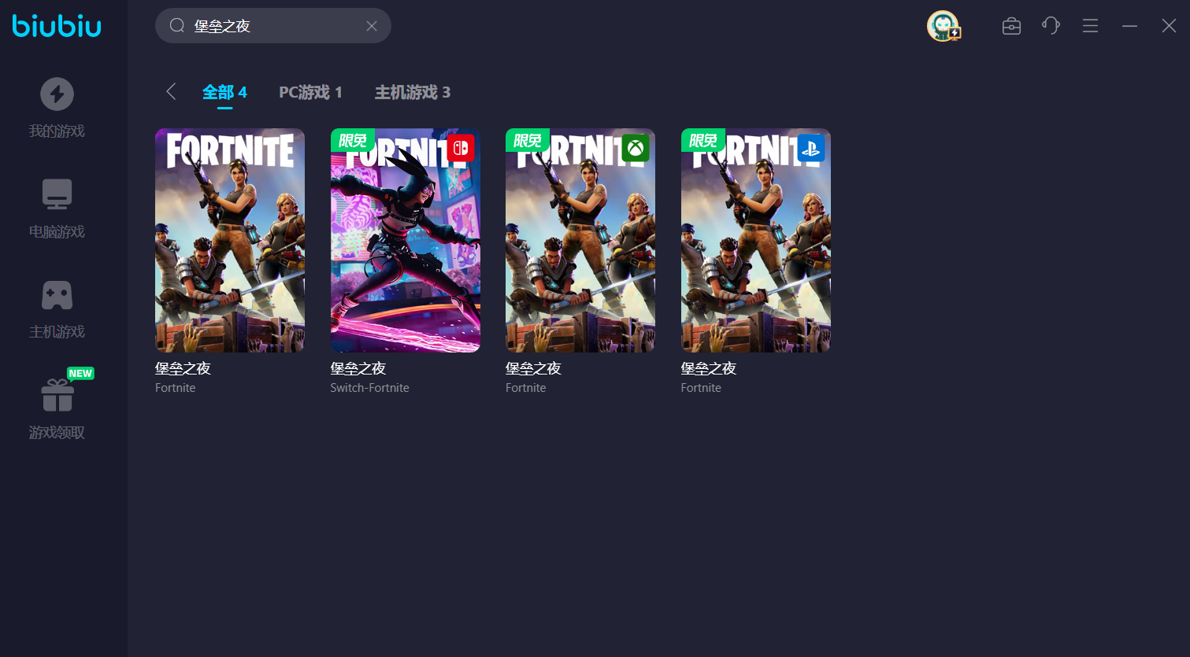Click the user profile avatar
Screen dimensions: 1190x657
pyautogui.click(x=943, y=26)
